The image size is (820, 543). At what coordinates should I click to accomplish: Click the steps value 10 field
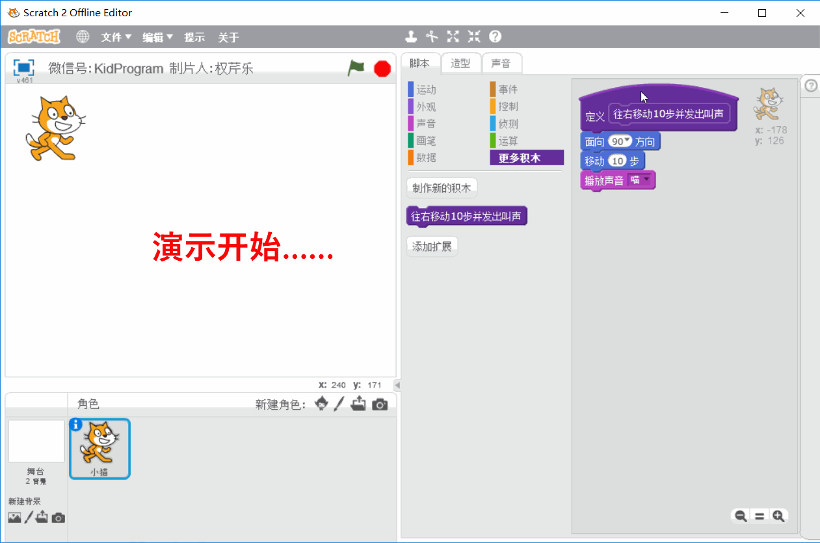617,161
